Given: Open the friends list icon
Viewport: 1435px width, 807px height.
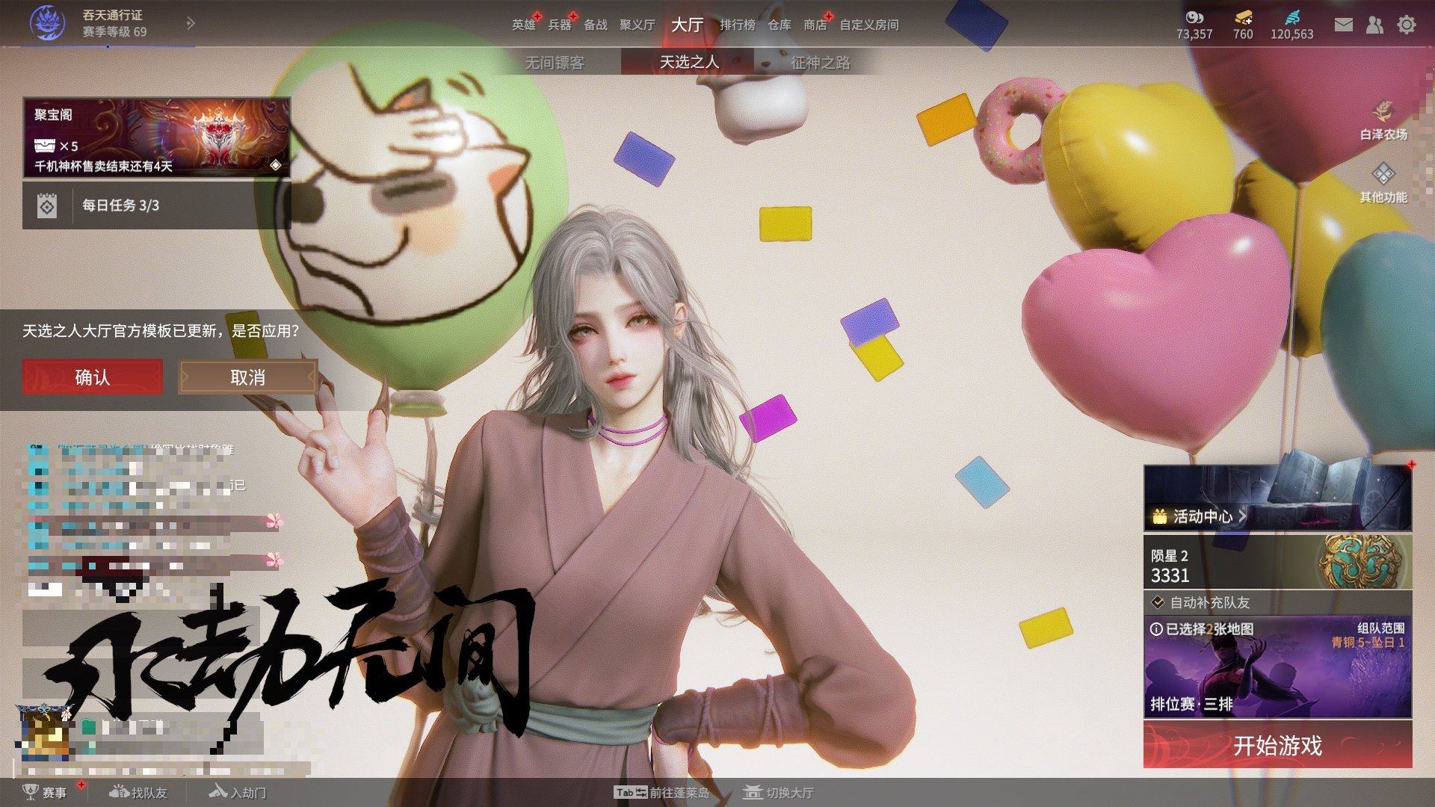Looking at the screenshot, I should click(x=1374, y=25).
